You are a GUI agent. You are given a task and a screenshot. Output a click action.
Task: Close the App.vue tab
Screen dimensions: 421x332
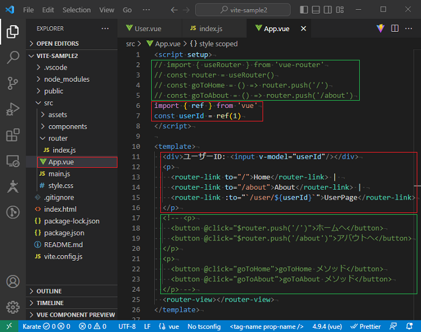pos(304,29)
